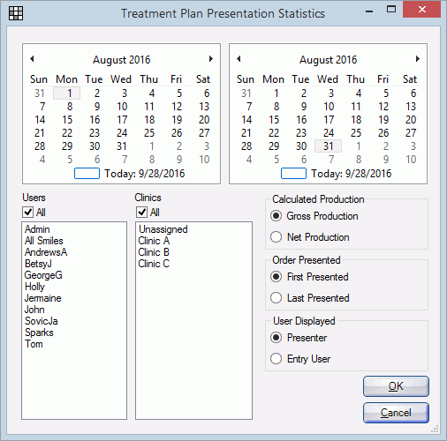Viewport: 447px width, 441px height.
Task: Click the grid app icon in title bar
Action: click(x=16, y=13)
